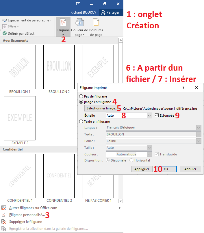Choose Filigrane personnalisé menu entry

[x=27, y=215]
